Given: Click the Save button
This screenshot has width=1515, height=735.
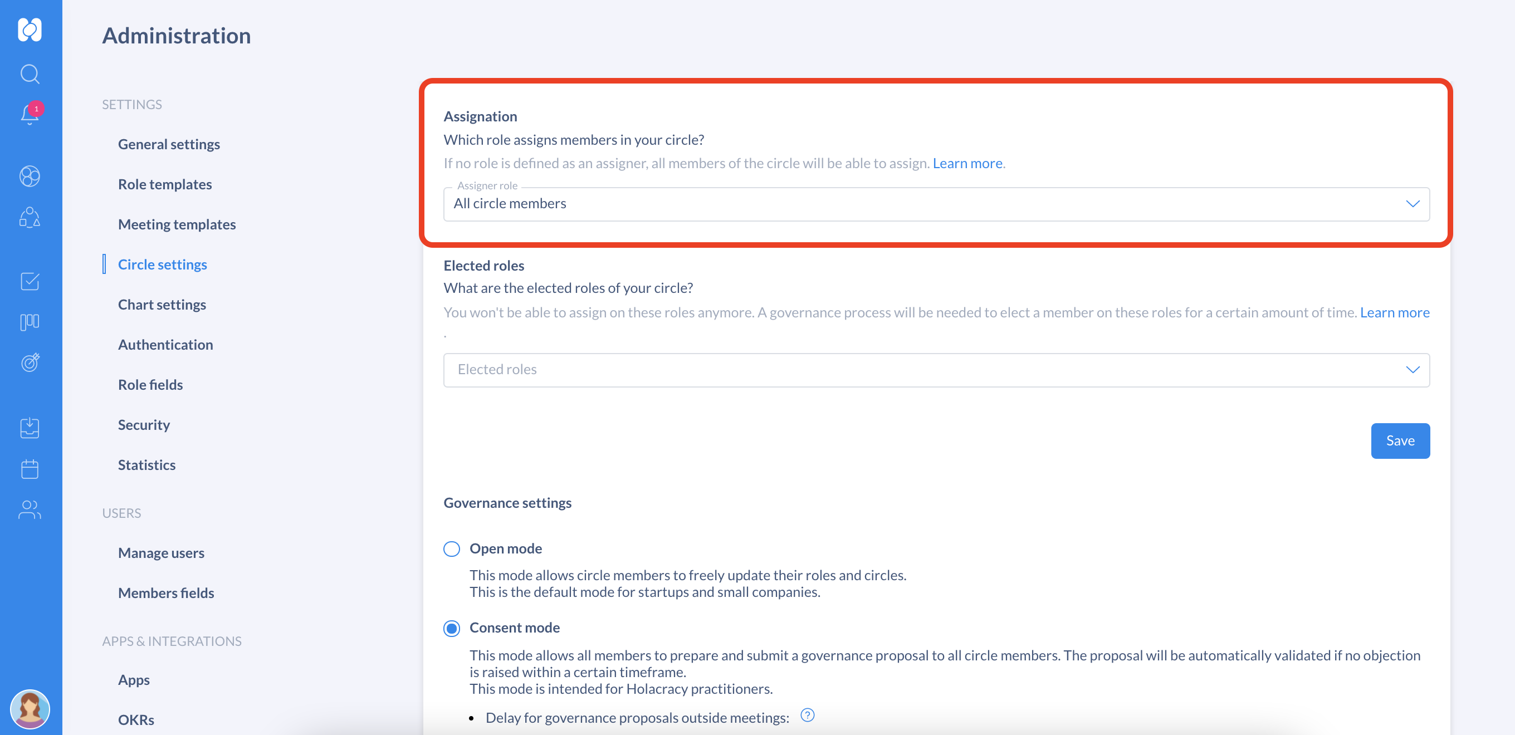Looking at the screenshot, I should click(x=1400, y=440).
